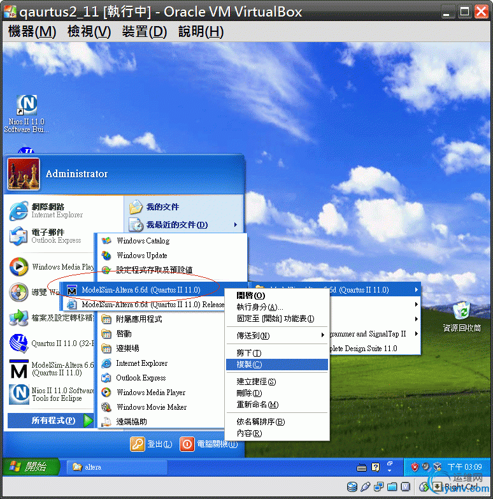Switch to altera folder taskbar button

(117, 467)
